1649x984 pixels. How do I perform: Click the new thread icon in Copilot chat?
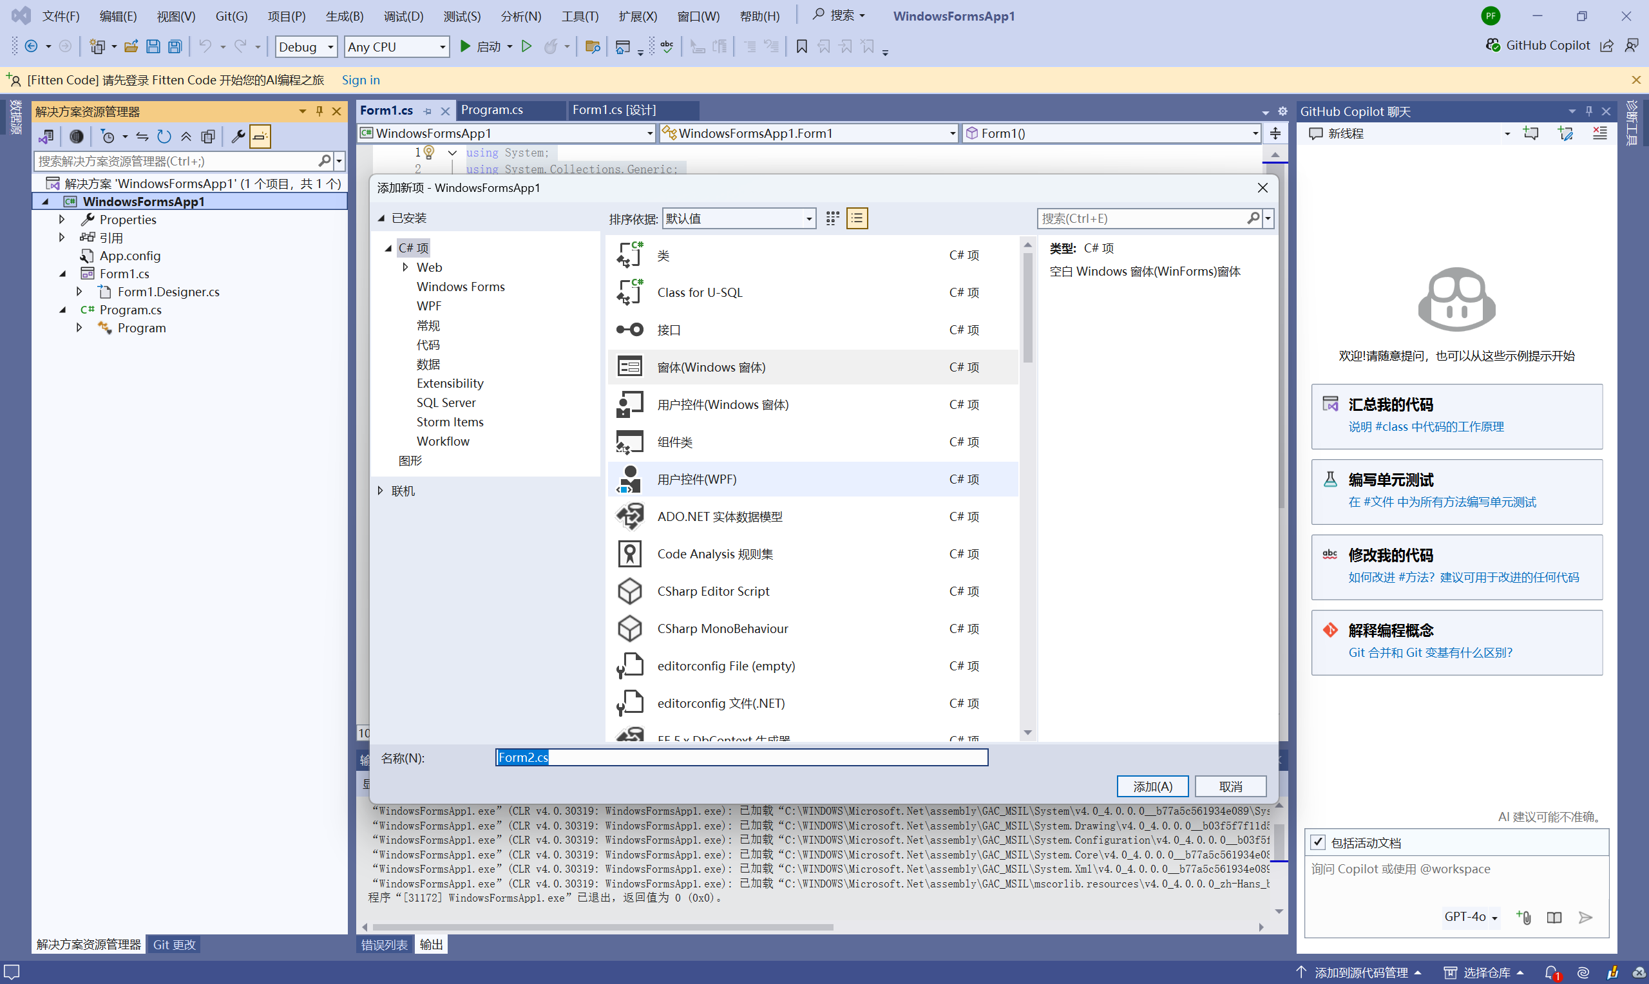pos(1531,133)
